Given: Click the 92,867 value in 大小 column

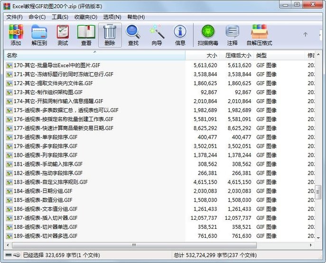Looking at the screenshot, I should click(209, 93).
